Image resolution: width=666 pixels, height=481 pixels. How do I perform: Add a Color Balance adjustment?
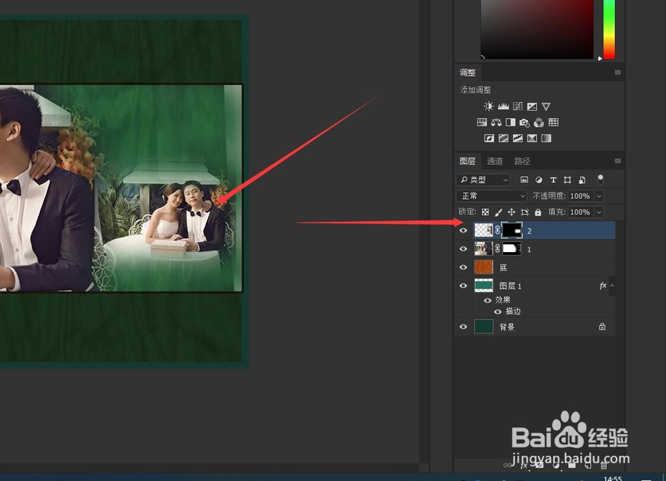pyautogui.click(x=496, y=122)
